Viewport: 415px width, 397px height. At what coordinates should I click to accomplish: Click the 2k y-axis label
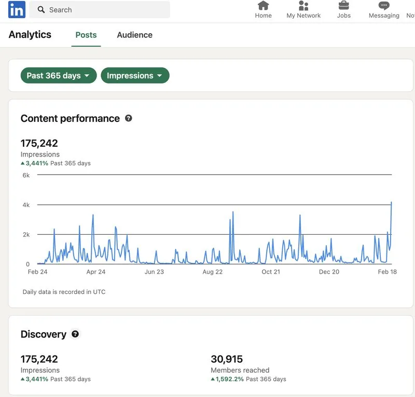pyautogui.click(x=26, y=234)
